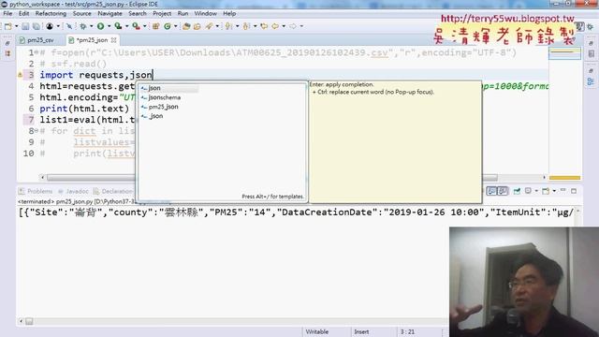Click the Search pencil toolbar icon
Image resolution: width=599 pixels, height=337 pixels.
tap(209, 26)
